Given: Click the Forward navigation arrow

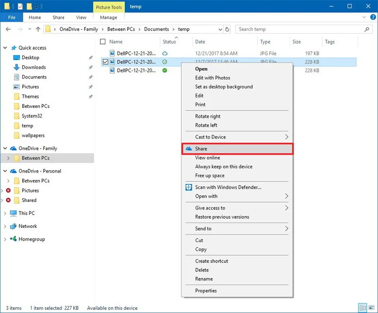Looking at the screenshot, I should 20,29.
